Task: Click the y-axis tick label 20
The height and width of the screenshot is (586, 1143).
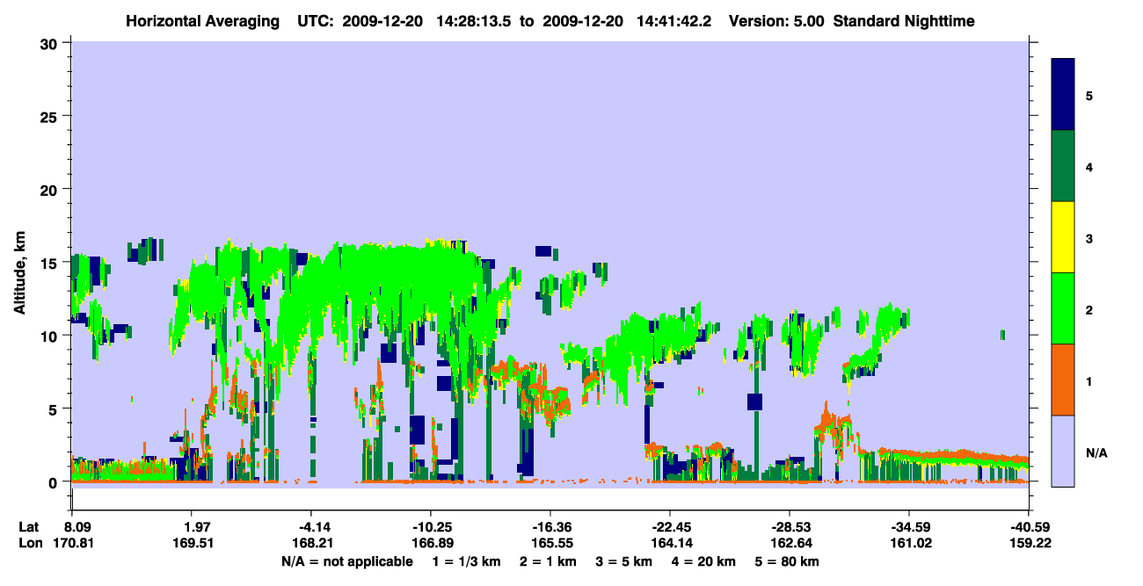Action: (51, 189)
